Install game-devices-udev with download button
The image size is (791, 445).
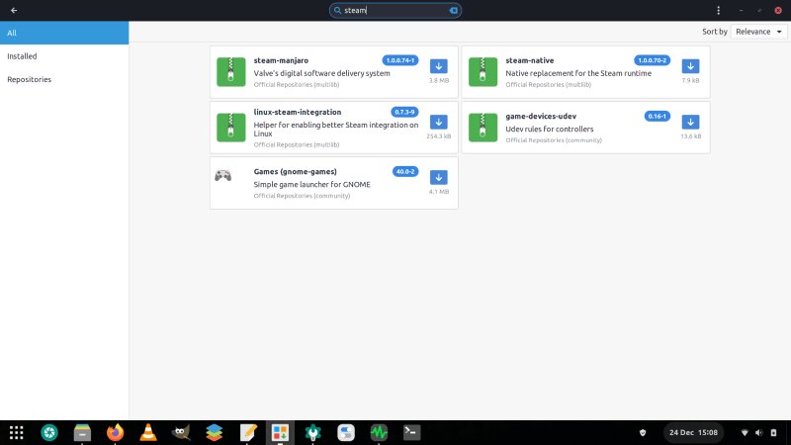click(x=690, y=122)
